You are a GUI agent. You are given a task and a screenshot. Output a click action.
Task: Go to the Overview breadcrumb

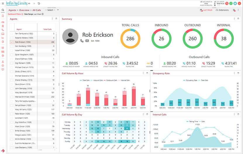(24, 10)
